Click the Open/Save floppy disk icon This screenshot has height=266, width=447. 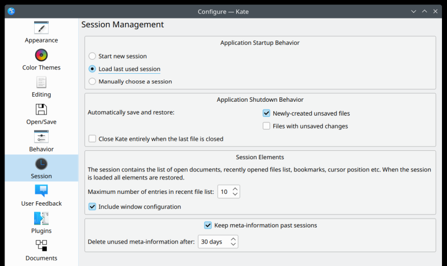click(41, 109)
